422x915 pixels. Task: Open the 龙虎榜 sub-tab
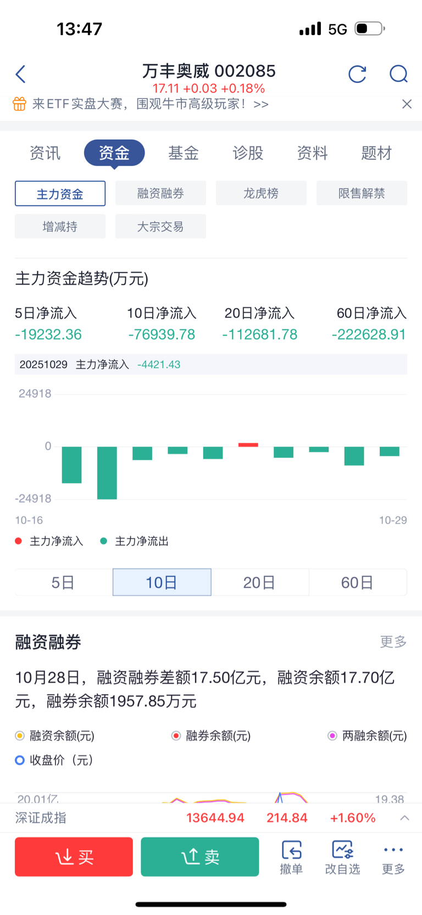point(261,193)
